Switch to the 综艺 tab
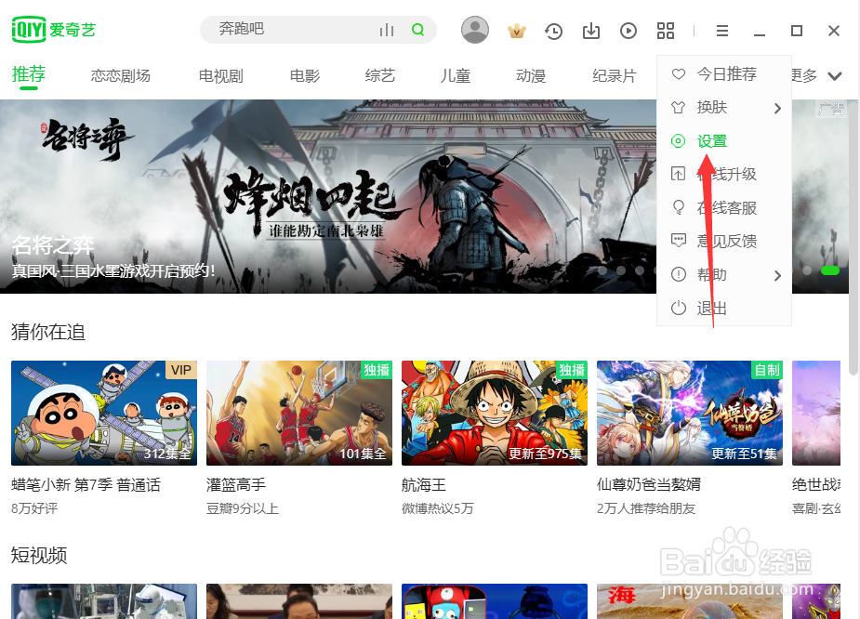 point(380,75)
